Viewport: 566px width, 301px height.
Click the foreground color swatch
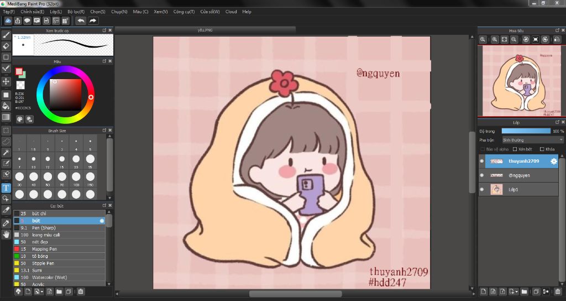point(19,71)
